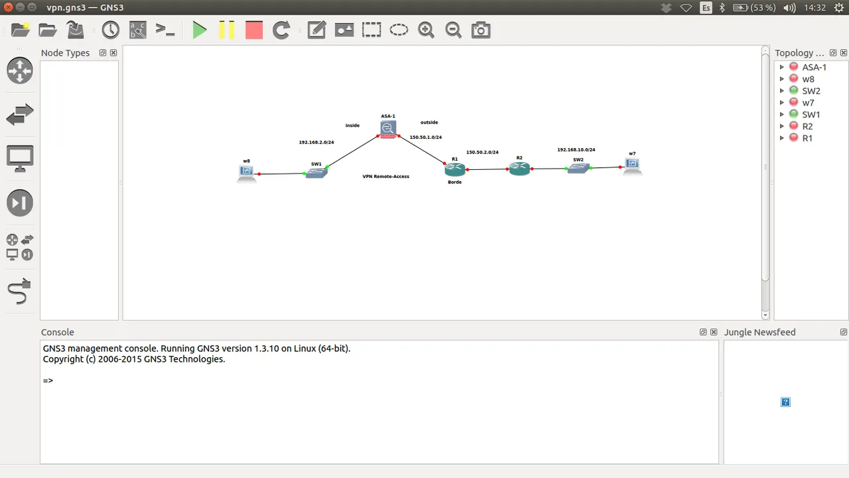Viewport: 849px width, 478px height.
Task: Browse routers in the device sidebar
Action: [x=20, y=70]
